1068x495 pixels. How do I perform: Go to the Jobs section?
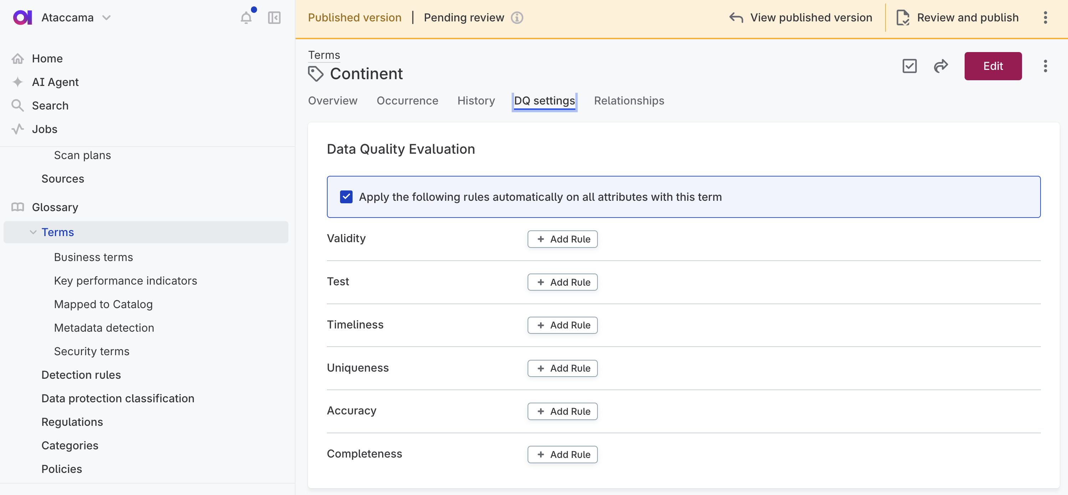click(x=44, y=129)
